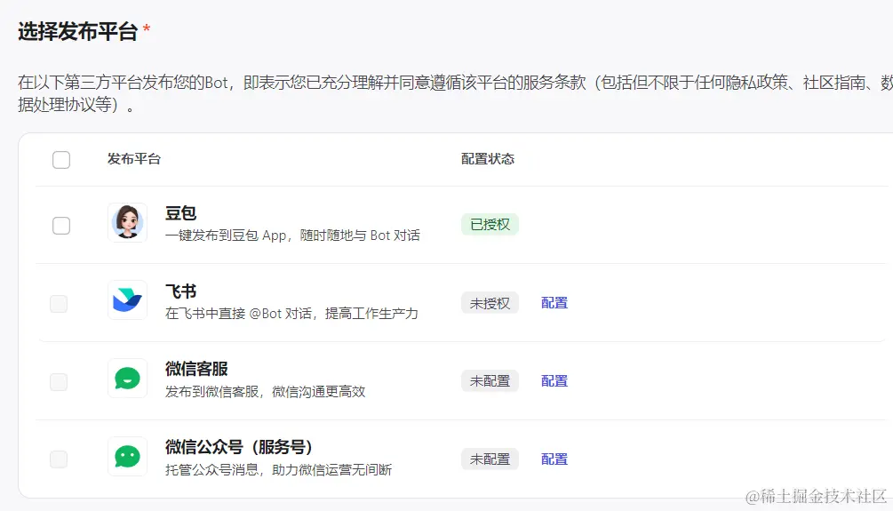This screenshot has width=893, height=511.
Task: Click the 飞书 bird logo icon
Action: [x=128, y=300]
